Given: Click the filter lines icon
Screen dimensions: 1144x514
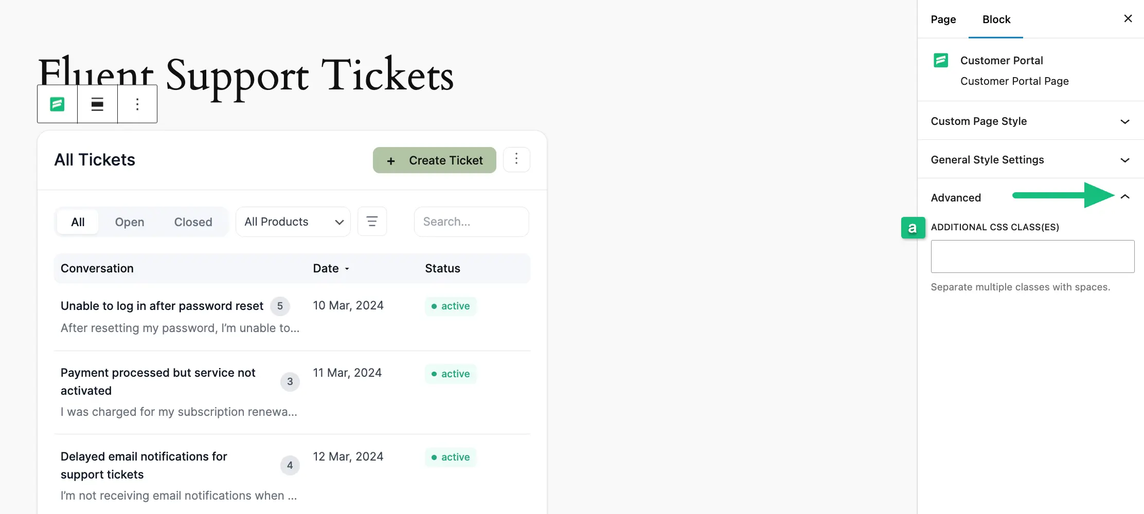Looking at the screenshot, I should pyautogui.click(x=372, y=222).
